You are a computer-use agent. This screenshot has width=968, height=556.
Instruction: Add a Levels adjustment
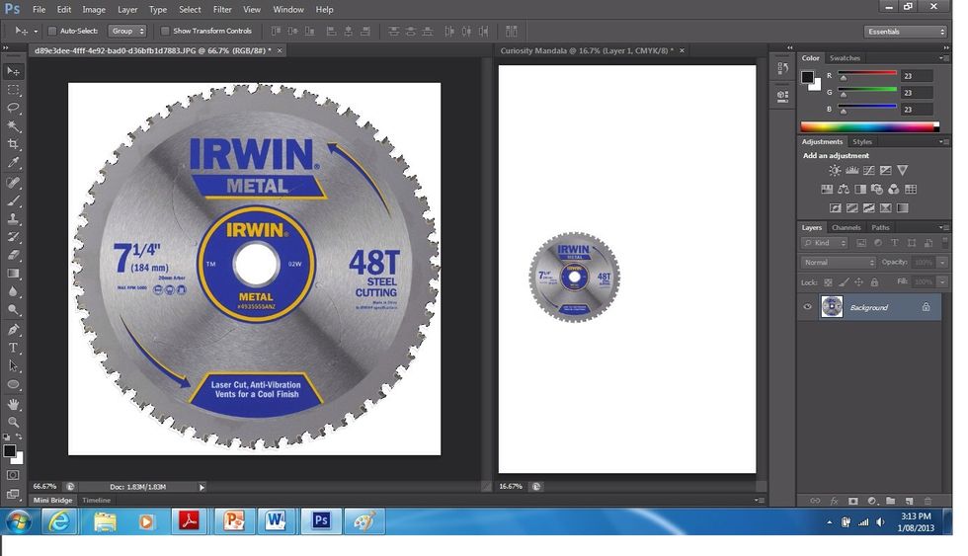coord(851,170)
